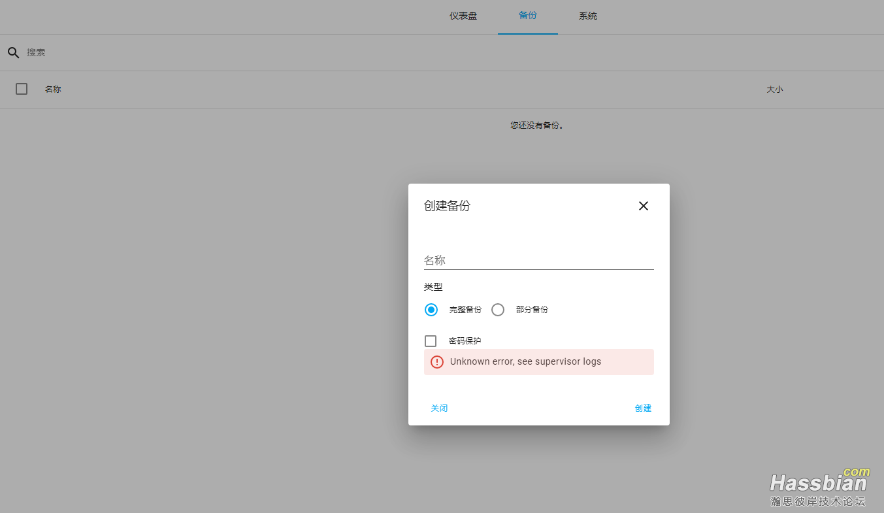Go to the 系统 tab

(588, 16)
